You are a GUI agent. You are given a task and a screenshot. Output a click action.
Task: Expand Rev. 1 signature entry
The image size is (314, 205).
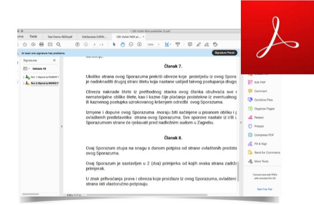(23, 77)
